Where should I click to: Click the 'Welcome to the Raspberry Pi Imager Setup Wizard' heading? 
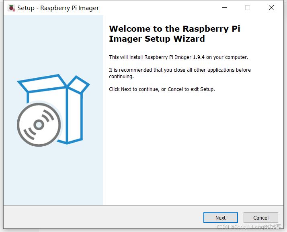point(174,34)
